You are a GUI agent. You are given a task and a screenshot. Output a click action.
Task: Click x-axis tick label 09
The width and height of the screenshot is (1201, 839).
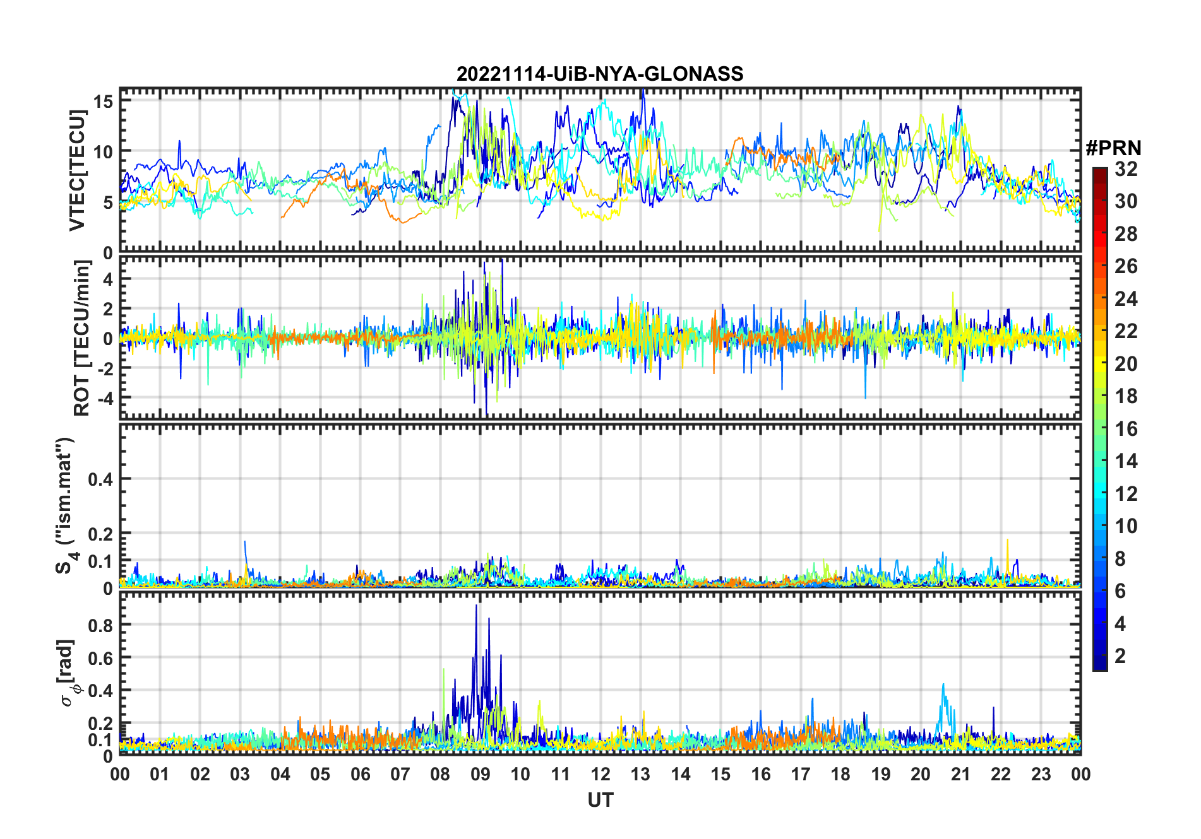(480, 774)
